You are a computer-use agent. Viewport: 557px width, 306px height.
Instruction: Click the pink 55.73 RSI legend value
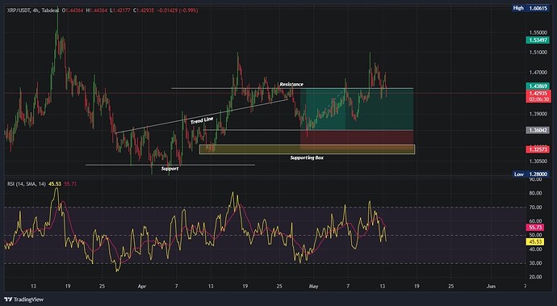(x=70, y=184)
